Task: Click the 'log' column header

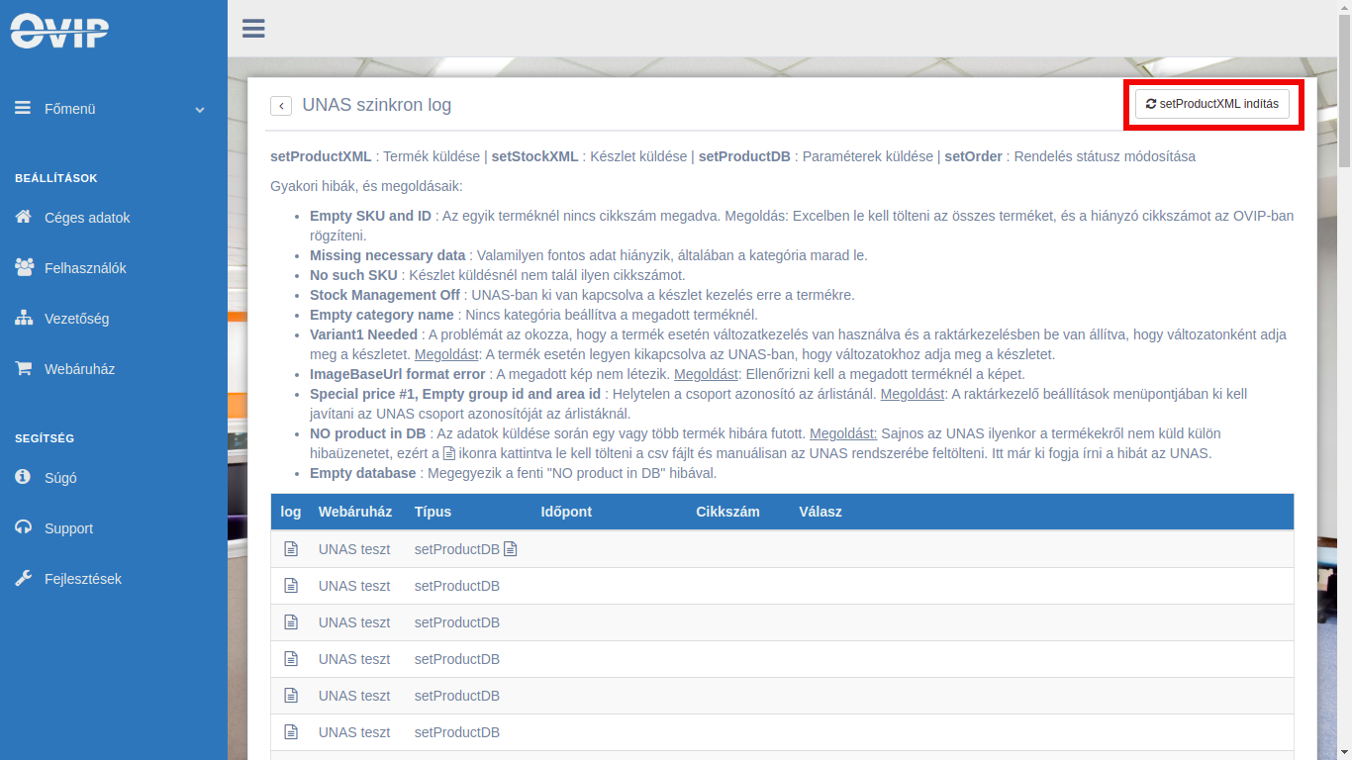Action: tap(291, 512)
